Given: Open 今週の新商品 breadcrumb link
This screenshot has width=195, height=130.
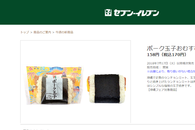Looking at the screenshot, I should coord(64,32).
